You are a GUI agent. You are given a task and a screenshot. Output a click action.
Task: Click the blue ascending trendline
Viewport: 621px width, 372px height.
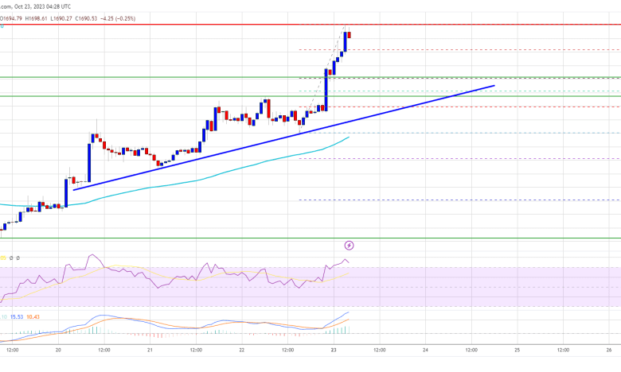239,146
